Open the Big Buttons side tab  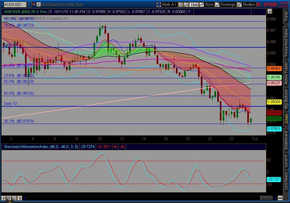(286, 99)
